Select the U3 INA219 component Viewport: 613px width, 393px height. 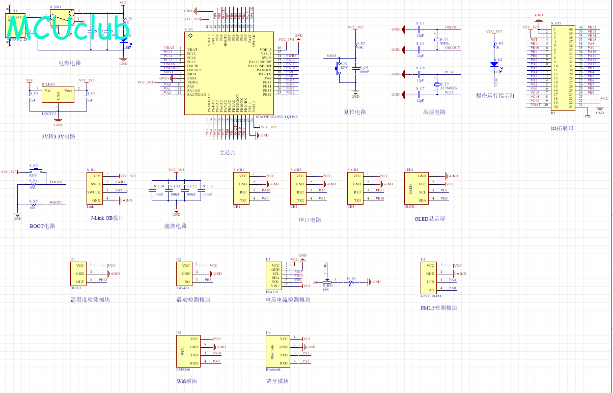click(274, 275)
